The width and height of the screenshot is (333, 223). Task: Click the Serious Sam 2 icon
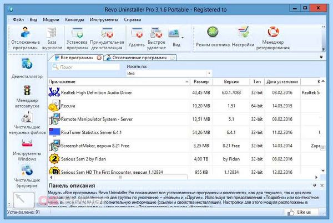point(54,159)
